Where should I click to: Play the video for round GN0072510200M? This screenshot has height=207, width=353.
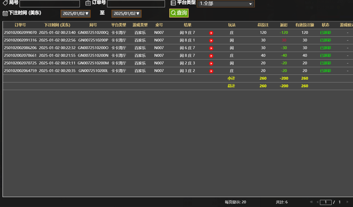coord(211,63)
